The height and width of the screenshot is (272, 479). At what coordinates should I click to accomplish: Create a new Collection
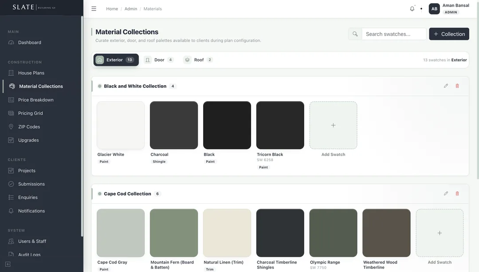coord(449,34)
